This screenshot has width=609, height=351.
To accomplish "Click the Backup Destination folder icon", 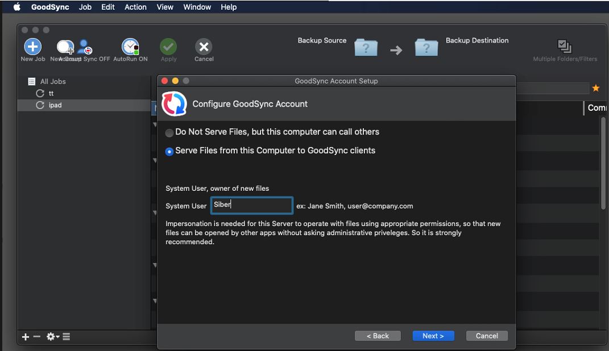I will pos(426,48).
